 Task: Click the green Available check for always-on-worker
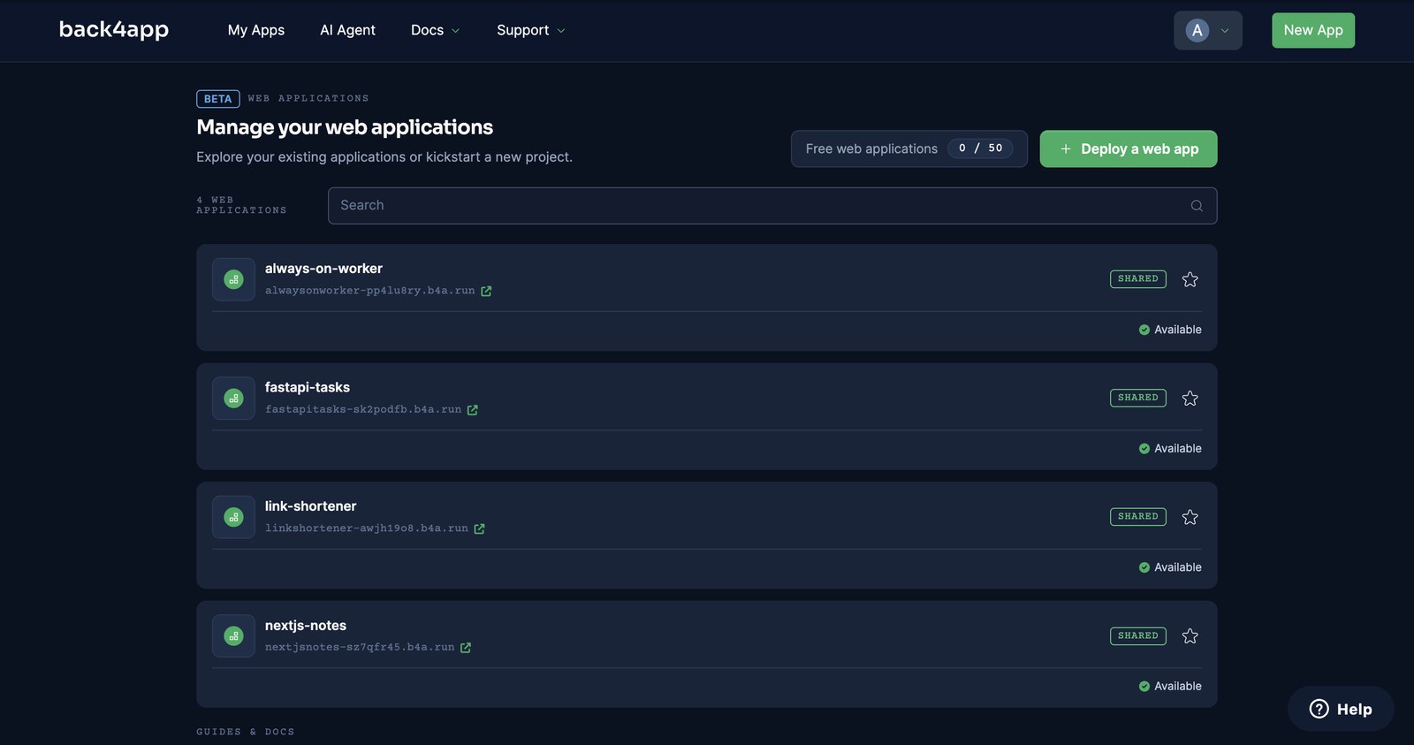pos(1144,330)
